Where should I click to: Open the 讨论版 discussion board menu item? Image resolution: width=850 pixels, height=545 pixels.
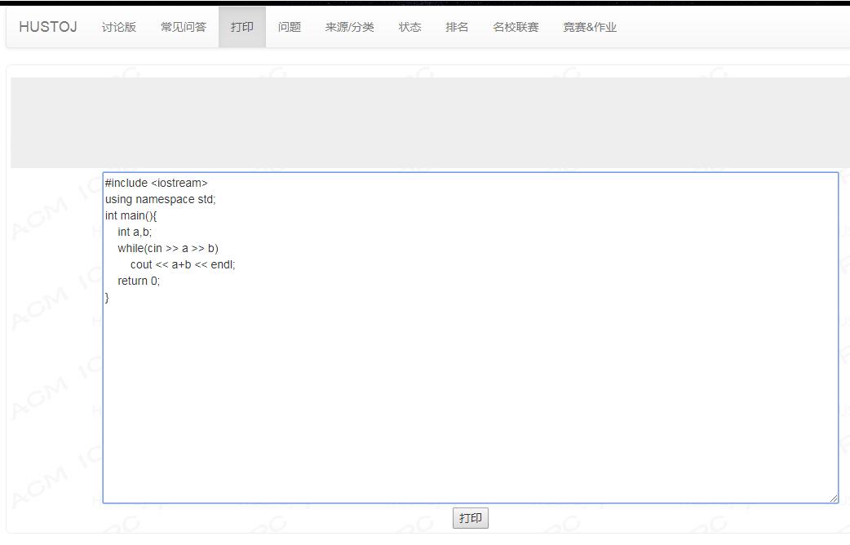click(x=119, y=27)
